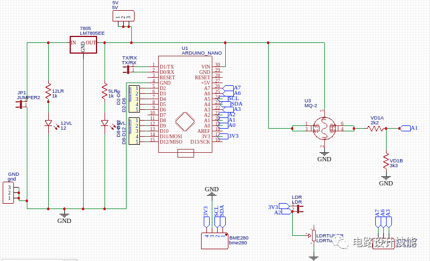Select the MQ-2 gas sensor symbol
Image resolution: width=430 pixels, height=261 pixels.
coord(324,128)
